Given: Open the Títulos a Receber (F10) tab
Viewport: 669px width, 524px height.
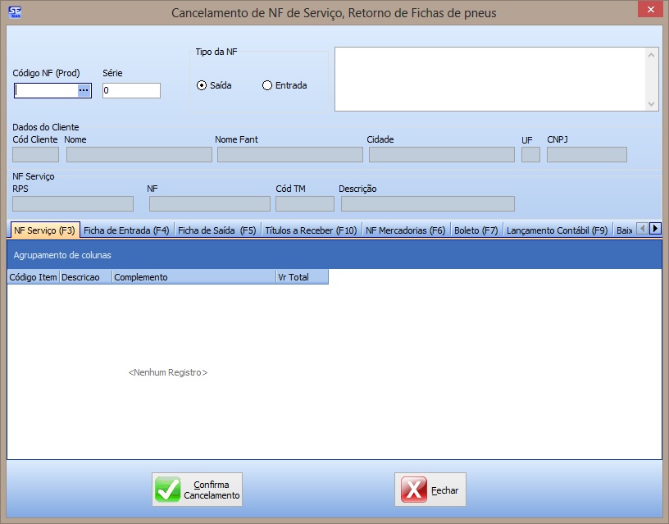Looking at the screenshot, I should pos(311,230).
